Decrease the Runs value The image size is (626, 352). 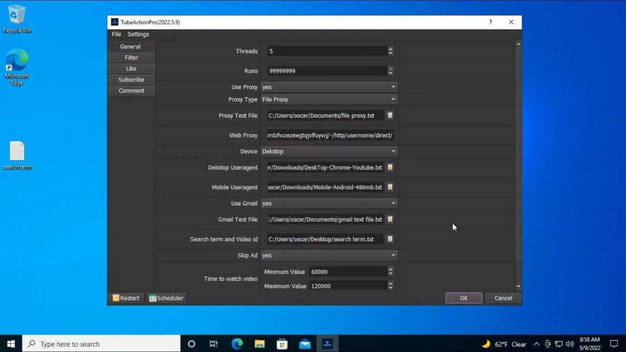point(390,73)
